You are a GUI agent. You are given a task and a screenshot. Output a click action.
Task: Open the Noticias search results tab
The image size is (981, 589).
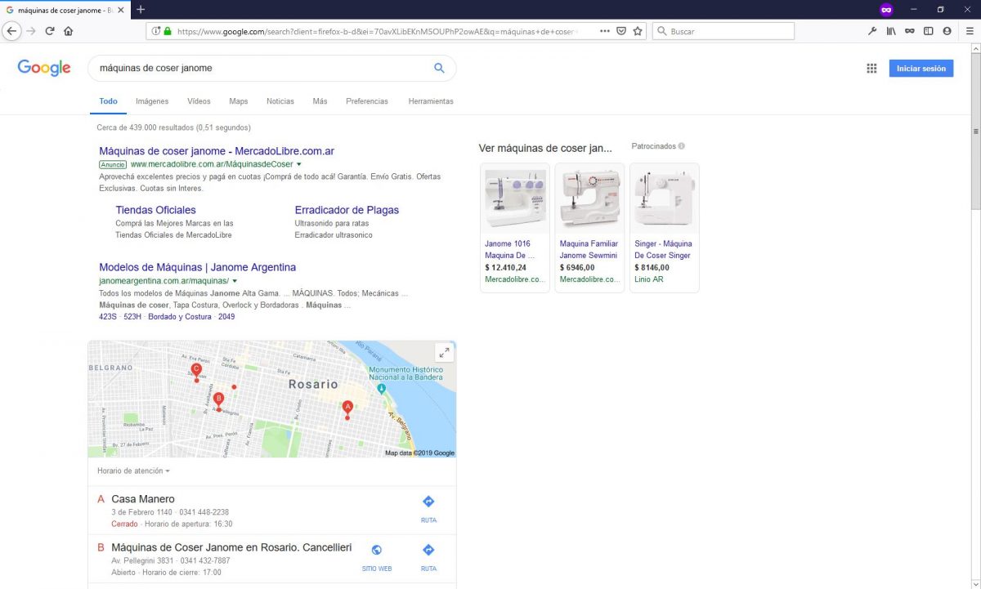pos(280,100)
